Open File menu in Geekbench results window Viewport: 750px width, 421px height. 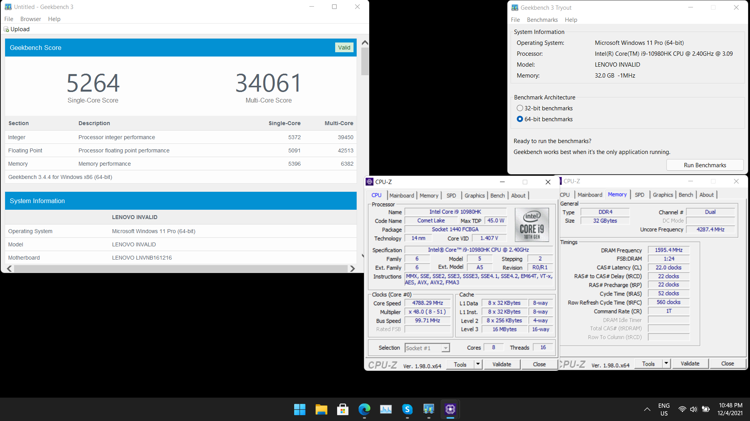[x=9, y=19]
